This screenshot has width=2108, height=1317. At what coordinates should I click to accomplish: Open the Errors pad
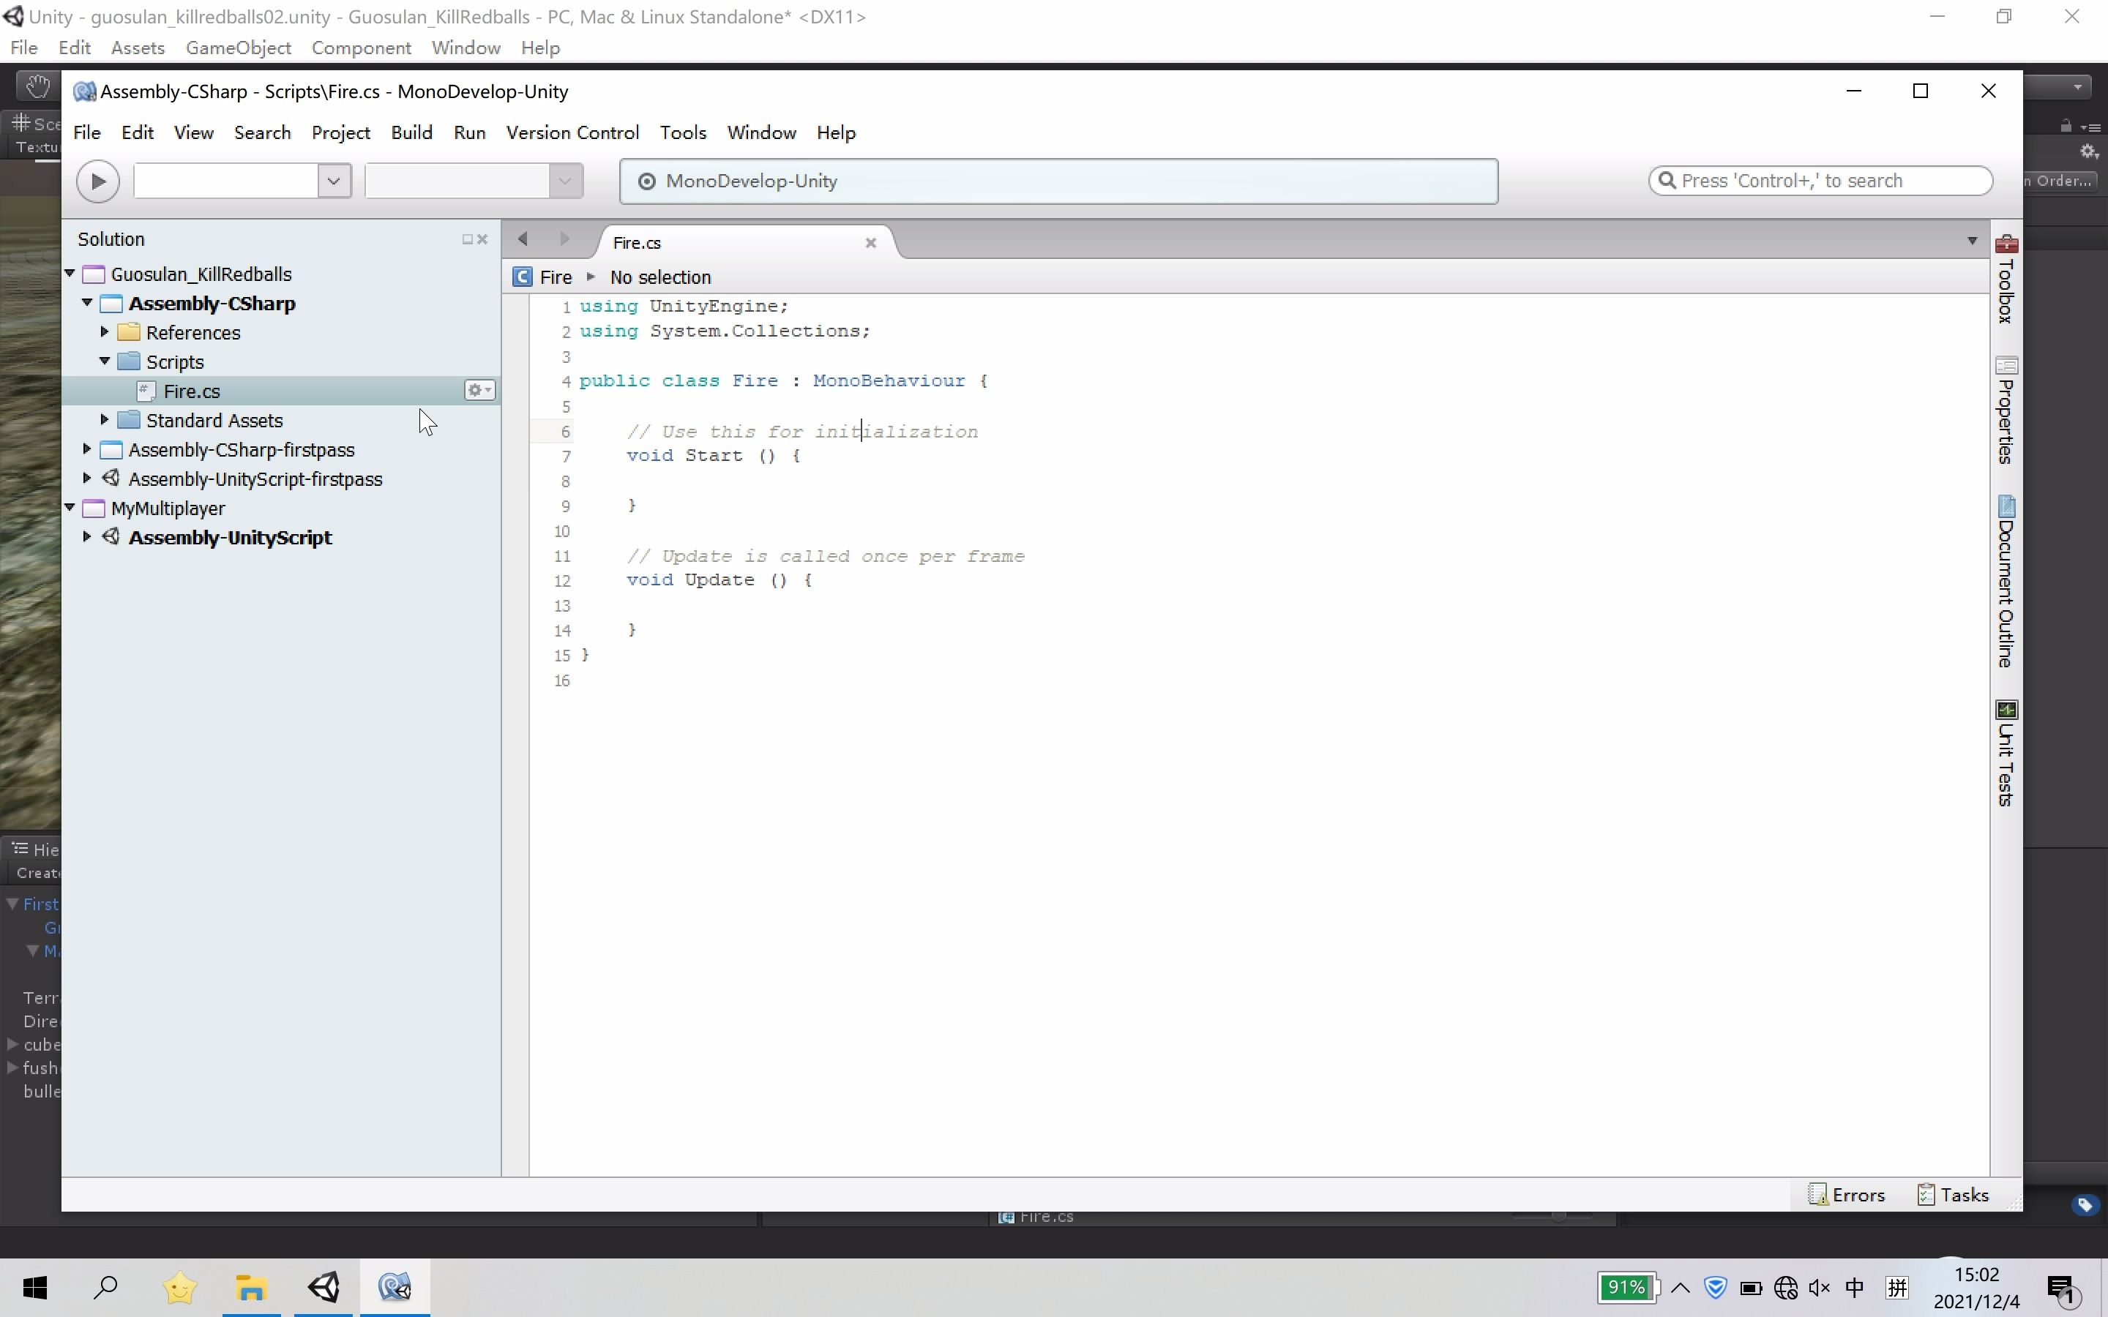[1847, 1195]
